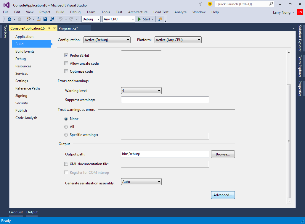
Task: Click the Browse... button
Action: (223, 154)
